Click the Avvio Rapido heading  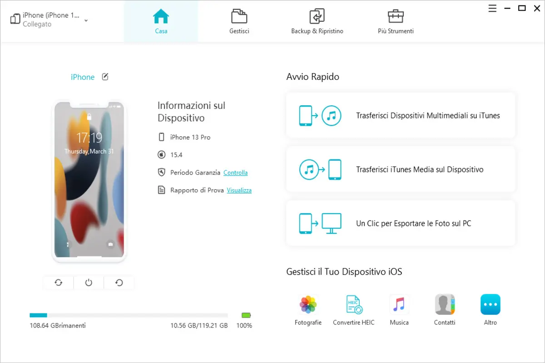coord(313,77)
